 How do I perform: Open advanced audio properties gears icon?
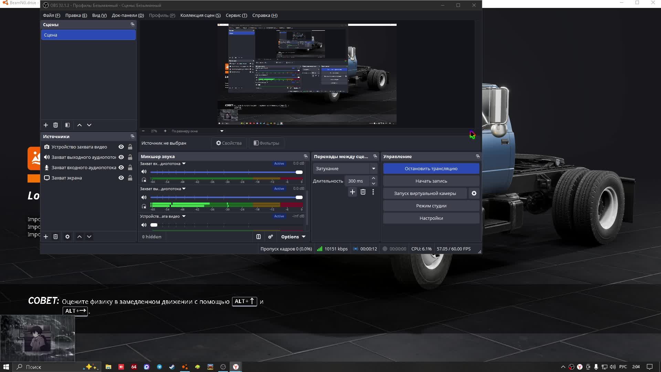tap(271, 237)
